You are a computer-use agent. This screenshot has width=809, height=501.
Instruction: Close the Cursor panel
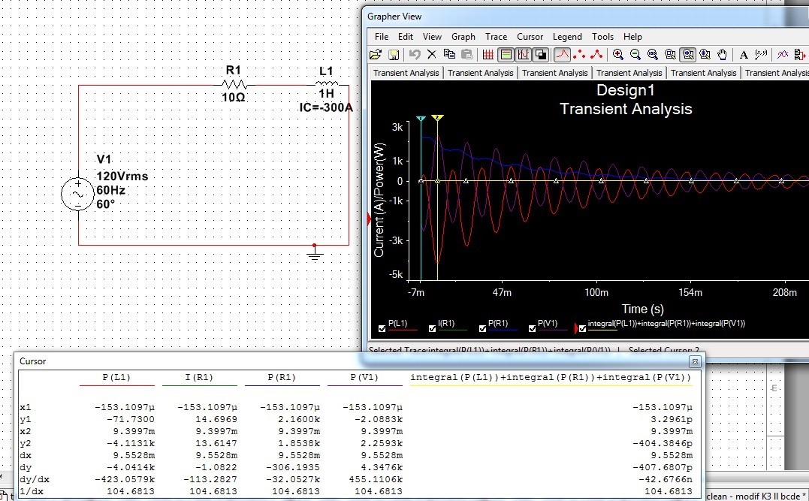click(695, 361)
